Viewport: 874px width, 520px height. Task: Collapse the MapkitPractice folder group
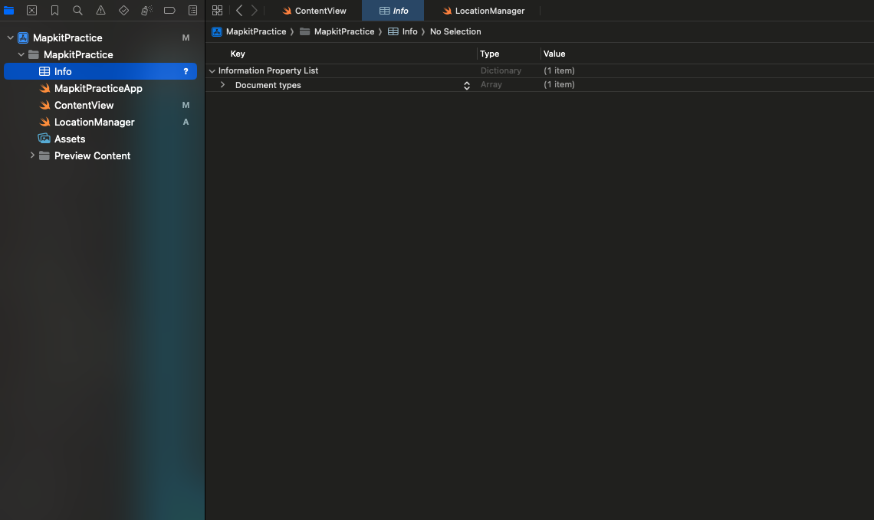[x=21, y=54]
